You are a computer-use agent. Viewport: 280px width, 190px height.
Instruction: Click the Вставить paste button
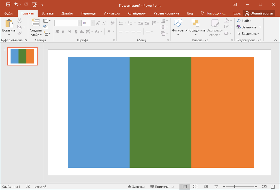[x=9, y=27]
